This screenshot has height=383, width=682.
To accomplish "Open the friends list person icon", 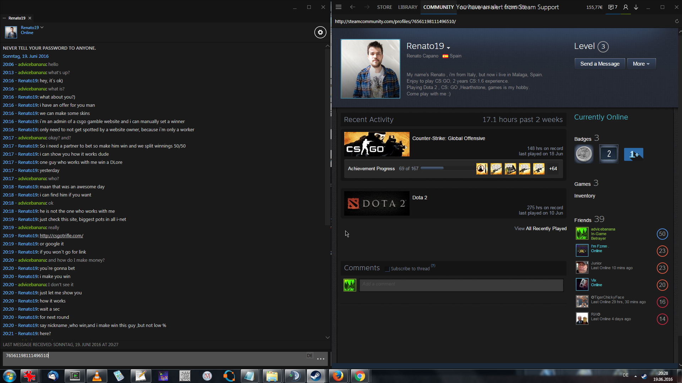I will tap(626, 7).
